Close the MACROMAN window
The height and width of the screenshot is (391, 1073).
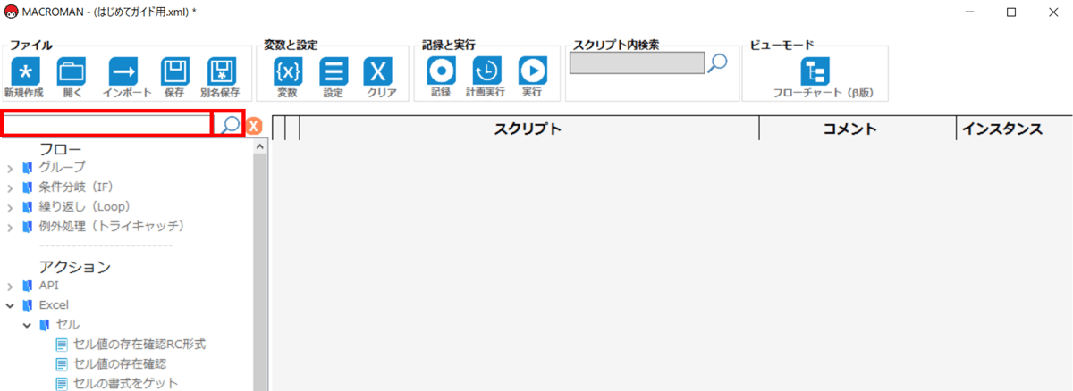click(x=1052, y=12)
